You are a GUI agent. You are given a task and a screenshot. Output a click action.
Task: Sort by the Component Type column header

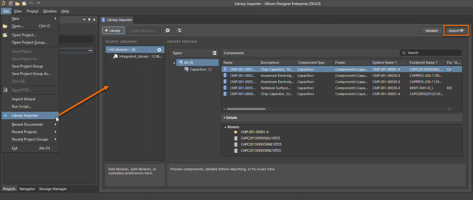coord(315,63)
